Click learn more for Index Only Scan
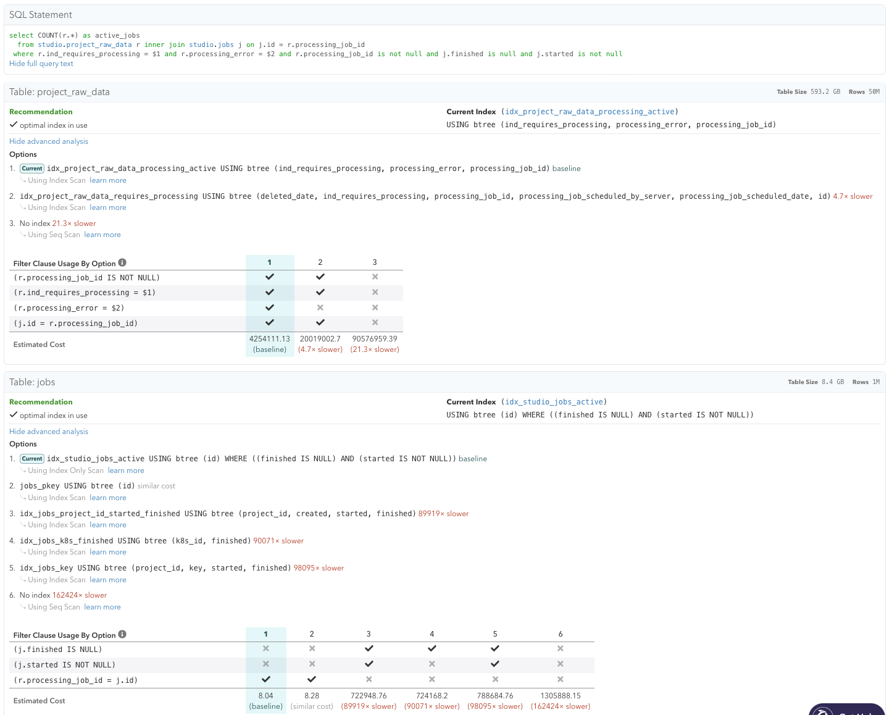 (x=126, y=470)
